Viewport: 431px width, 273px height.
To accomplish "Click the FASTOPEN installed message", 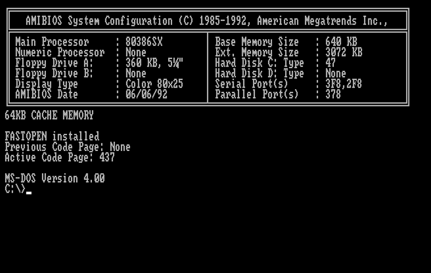I will tap(52, 136).
